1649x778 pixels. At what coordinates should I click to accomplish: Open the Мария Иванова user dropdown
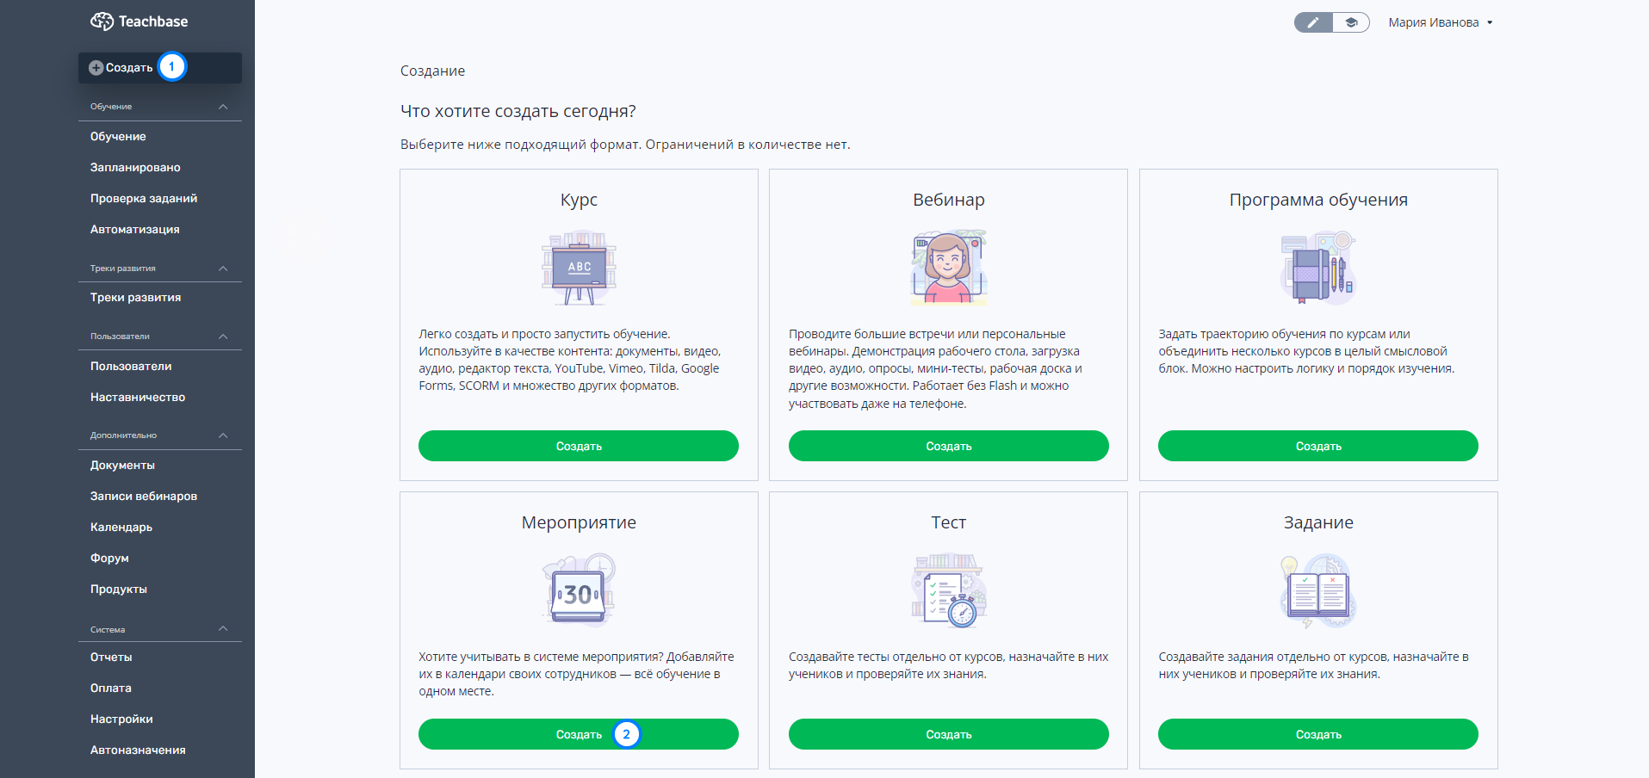pos(1441,22)
